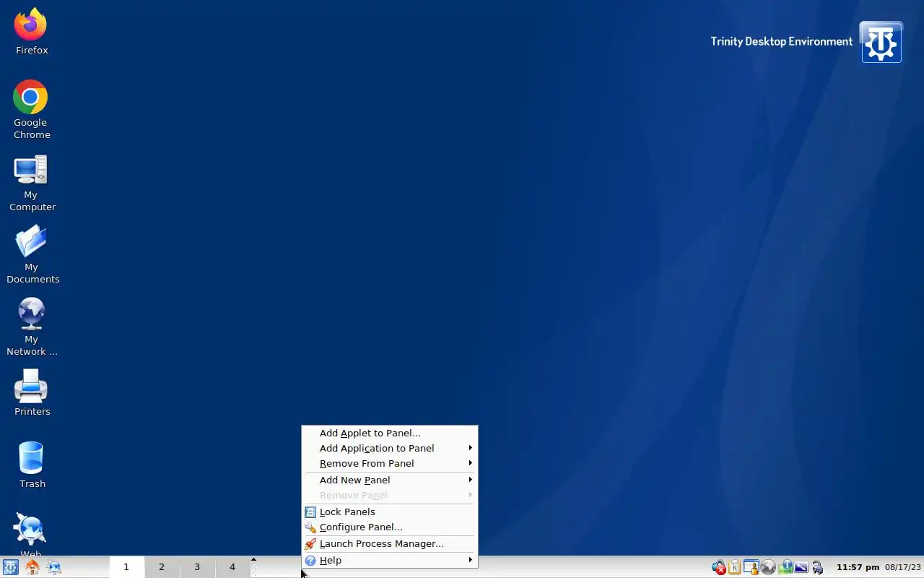Expand the Add Application to Panel submenu
This screenshot has width=924, height=578.
point(389,448)
